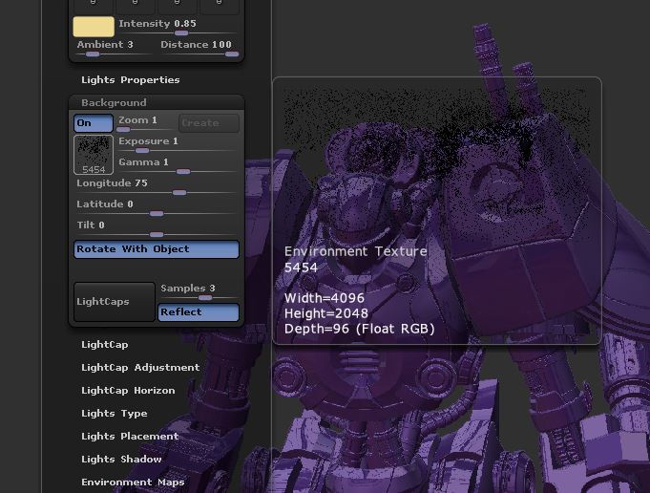The width and height of the screenshot is (650, 493).
Task: Click the greyed-out Create button
Action: click(x=208, y=123)
